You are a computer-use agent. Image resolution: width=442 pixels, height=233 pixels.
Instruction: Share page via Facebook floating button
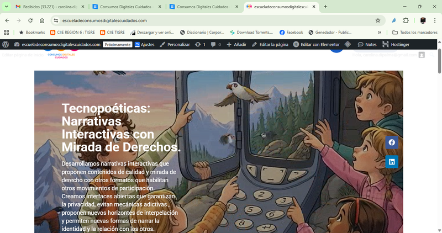392,142
